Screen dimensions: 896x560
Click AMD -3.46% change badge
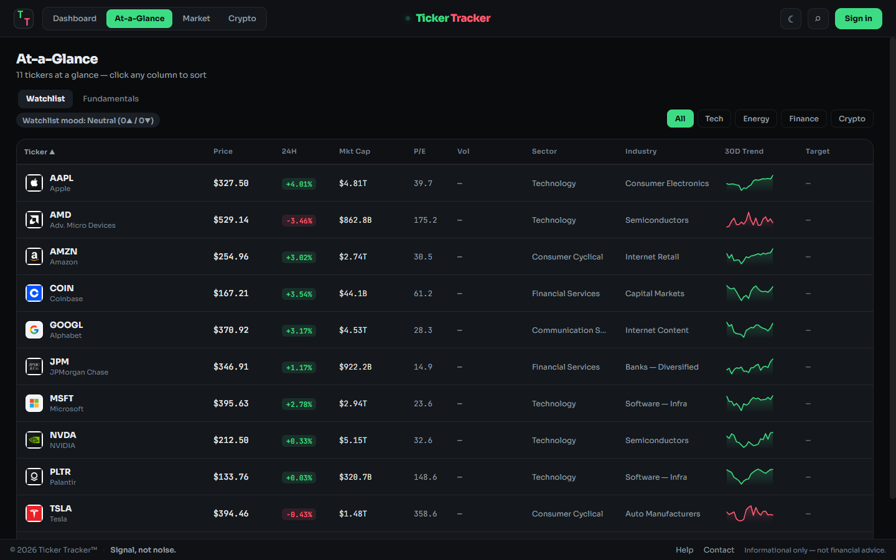click(x=299, y=221)
